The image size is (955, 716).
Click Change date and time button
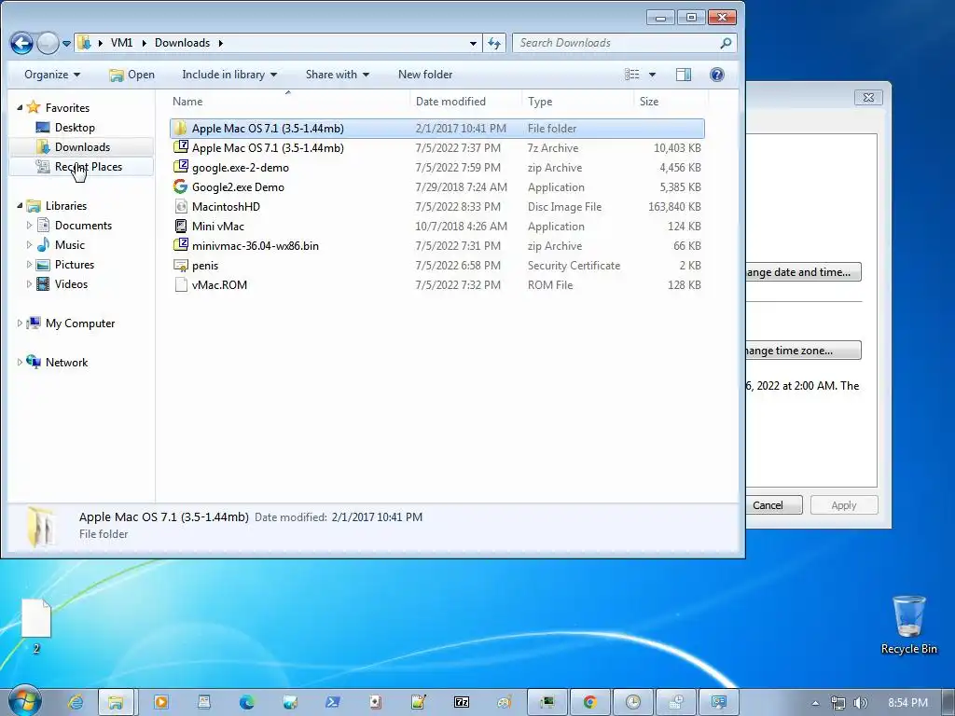(x=803, y=272)
